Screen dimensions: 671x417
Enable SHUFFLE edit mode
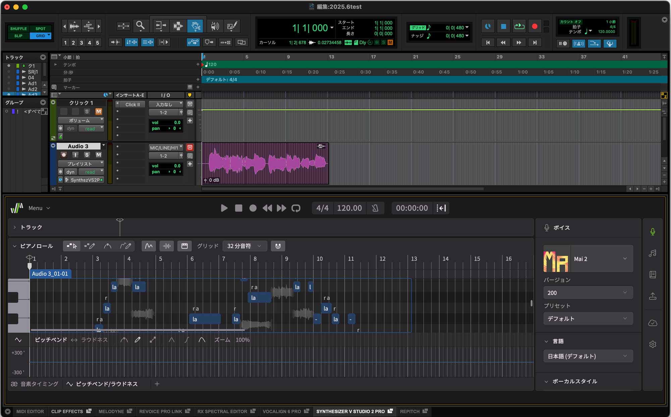[18, 28]
